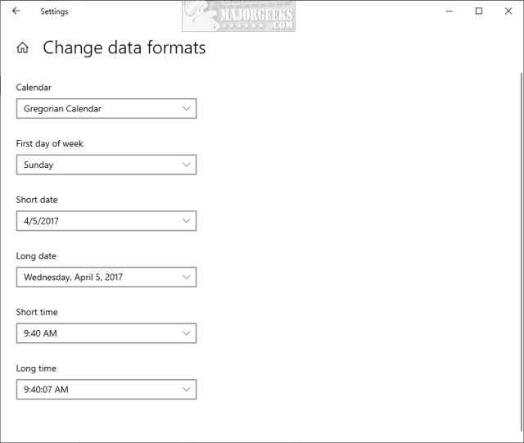
Task: Click chevron arrow next to 4/5/2017
Action: tap(187, 221)
